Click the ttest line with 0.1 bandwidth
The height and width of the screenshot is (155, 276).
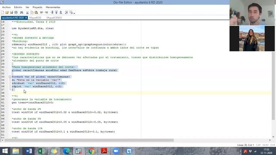(x=63, y=132)
